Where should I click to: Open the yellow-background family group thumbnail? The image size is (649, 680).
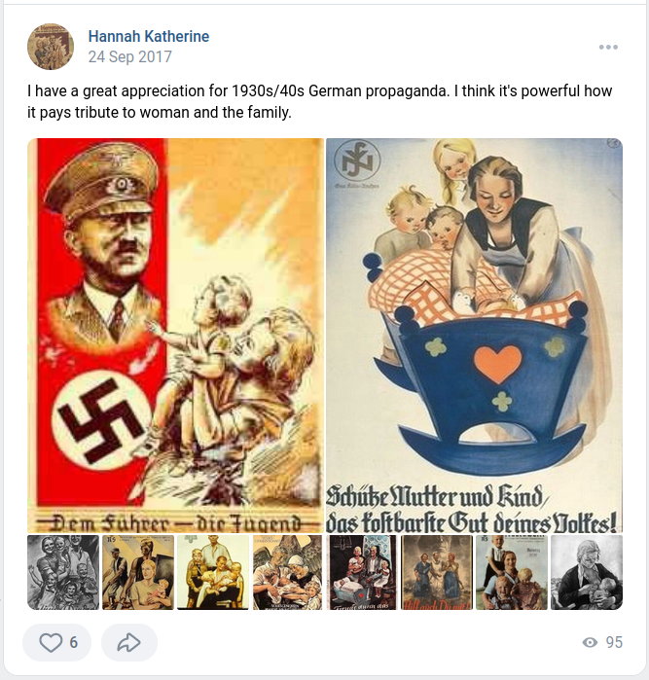pos(213,572)
